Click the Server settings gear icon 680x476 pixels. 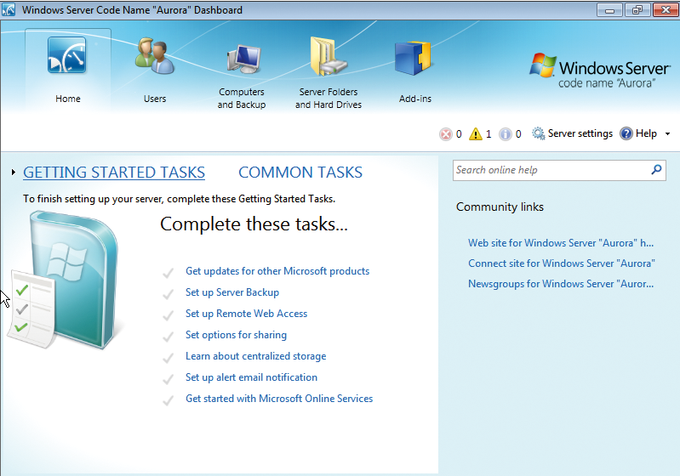pyautogui.click(x=538, y=133)
